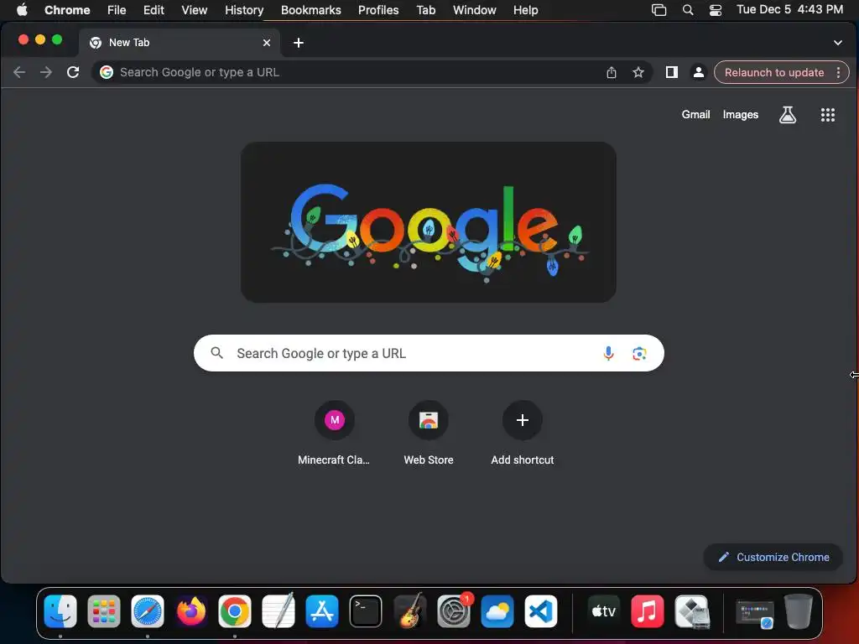Open Music app from the Dock
Screen dimensions: 859x644
(647, 611)
